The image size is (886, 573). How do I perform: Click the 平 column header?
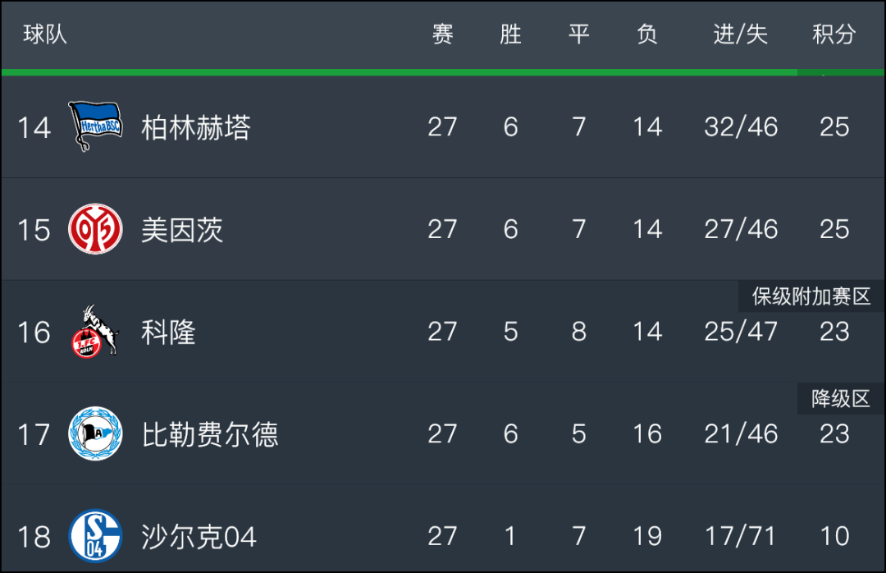[x=578, y=34]
